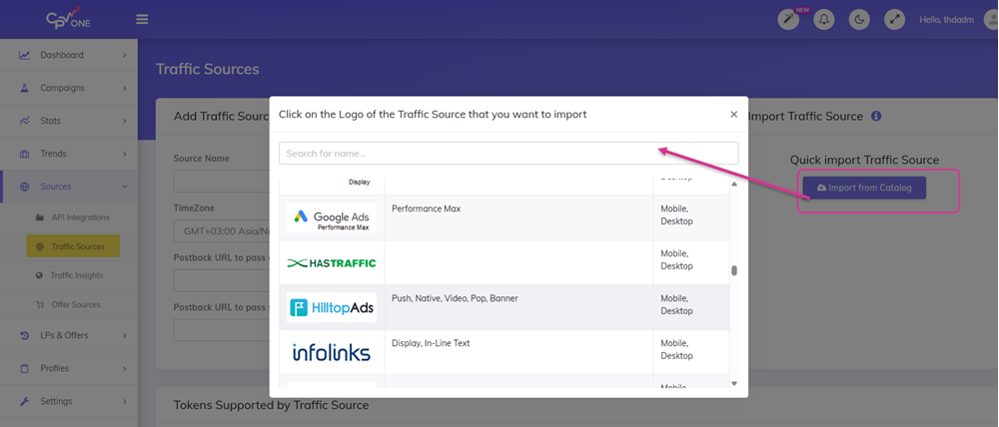
Task: Expand the Campaigns menu chevron
Action: [125, 89]
